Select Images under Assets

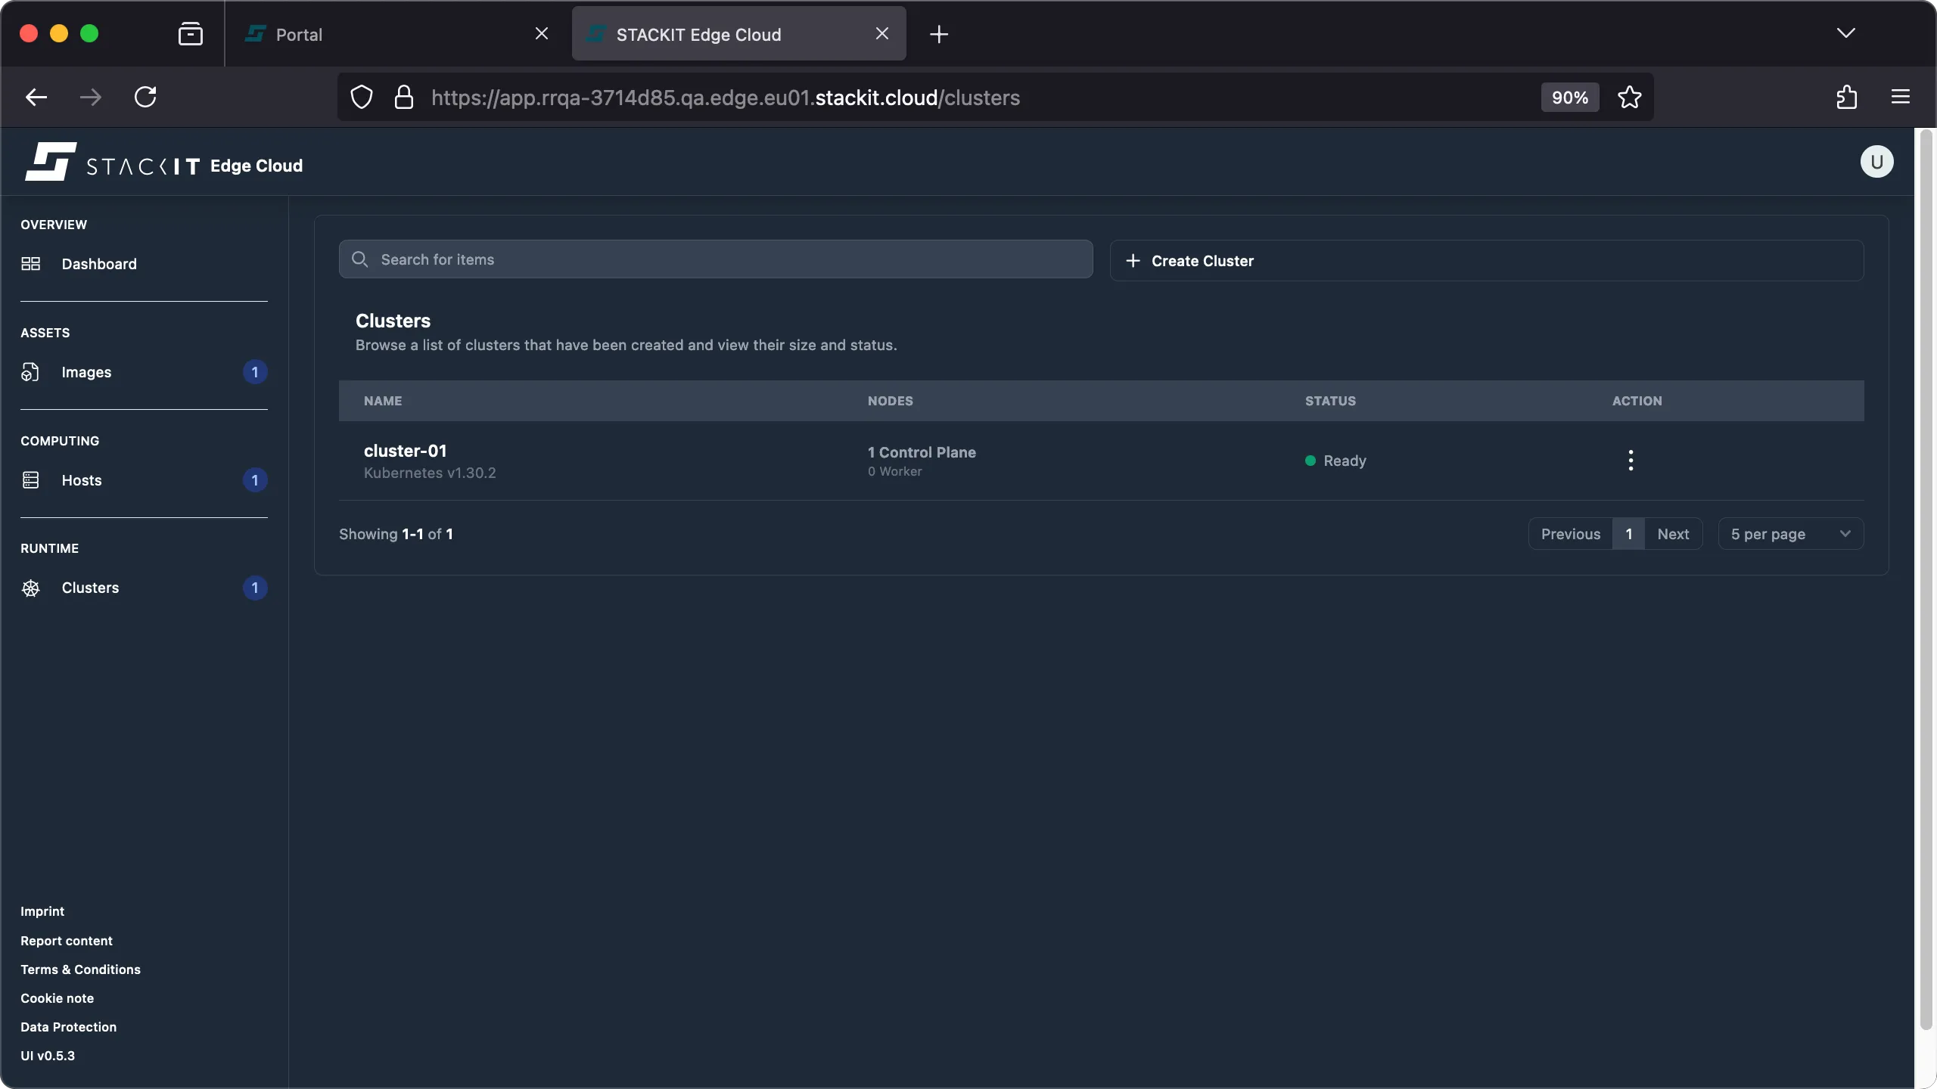click(86, 371)
